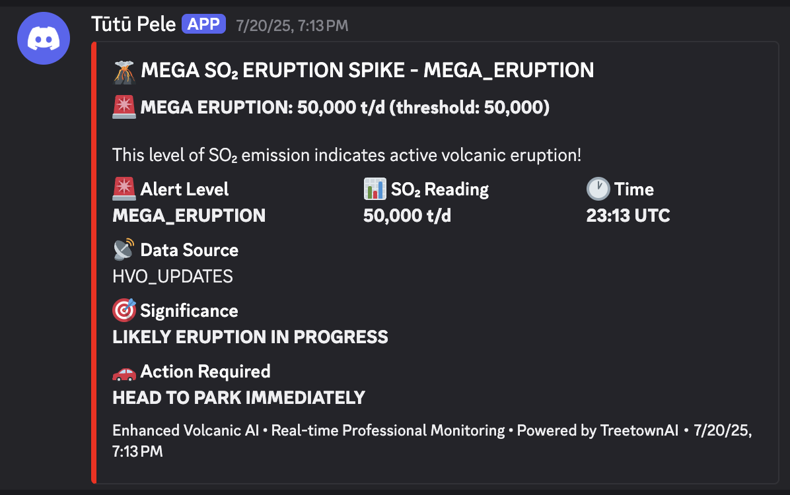Click the volcano emoji in embed title
The image size is (790, 495).
[x=124, y=71]
